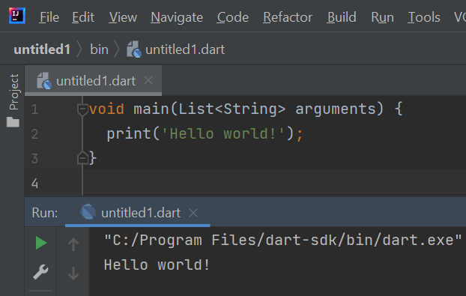Click the down arrow in Run toolbar

(x=73, y=274)
